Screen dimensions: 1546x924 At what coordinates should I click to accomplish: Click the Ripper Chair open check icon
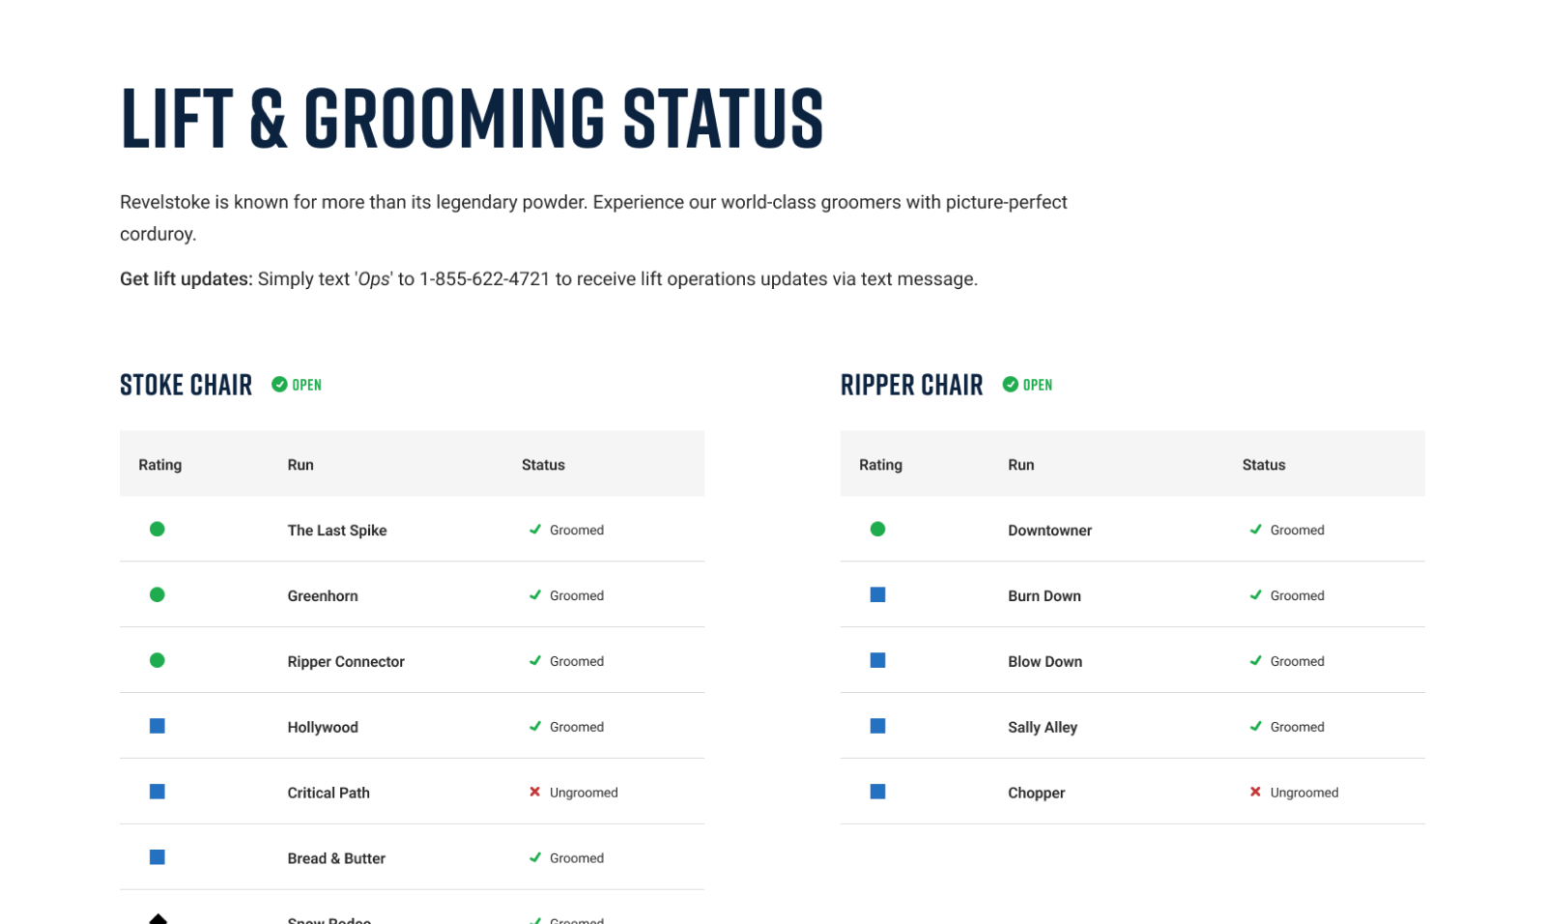point(1010,385)
